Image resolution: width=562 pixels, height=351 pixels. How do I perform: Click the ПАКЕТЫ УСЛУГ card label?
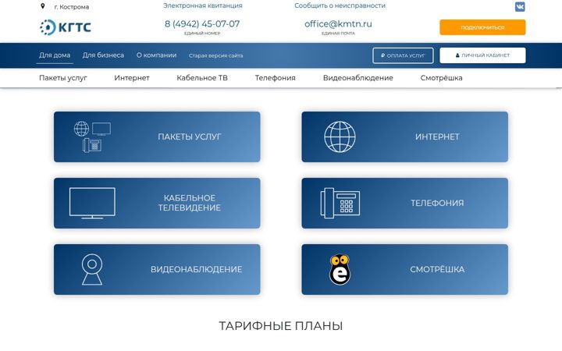pos(190,136)
